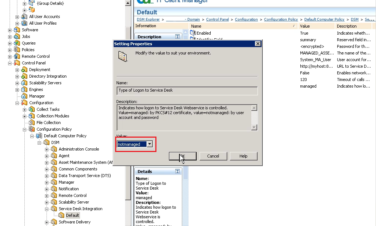Click the Service Desk Integration folder icon
Viewport: 376px width, 226px height.
(54, 209)
